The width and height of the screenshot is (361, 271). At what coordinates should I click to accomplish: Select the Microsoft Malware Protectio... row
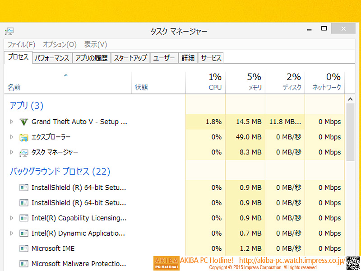pyautogui.click(x=174, y=264)
